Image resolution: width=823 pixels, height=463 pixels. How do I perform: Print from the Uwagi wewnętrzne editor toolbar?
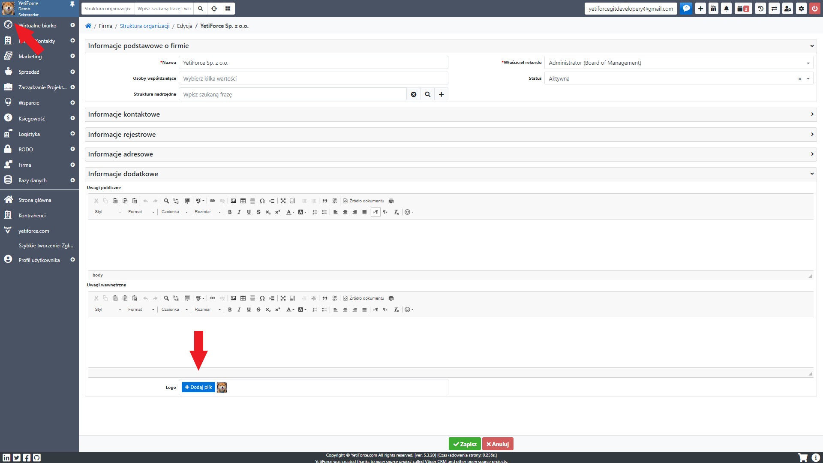[x=391, y=298]
